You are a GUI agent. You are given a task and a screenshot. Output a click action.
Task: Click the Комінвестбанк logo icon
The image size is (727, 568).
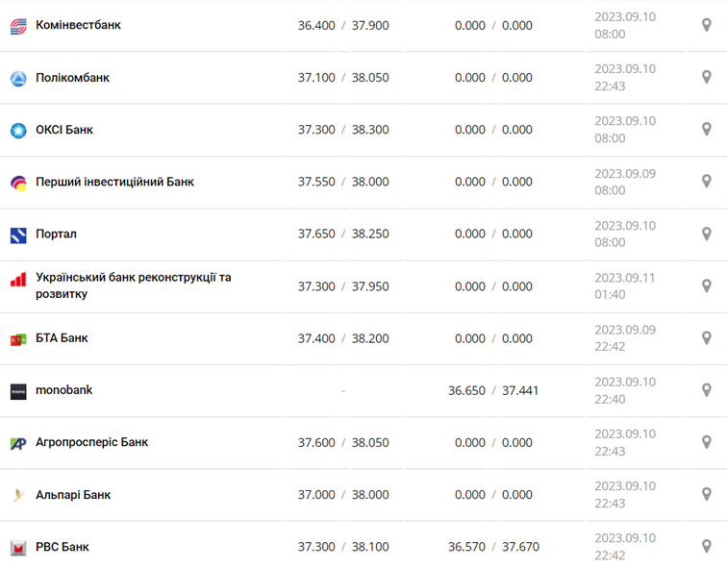[18, 26]
